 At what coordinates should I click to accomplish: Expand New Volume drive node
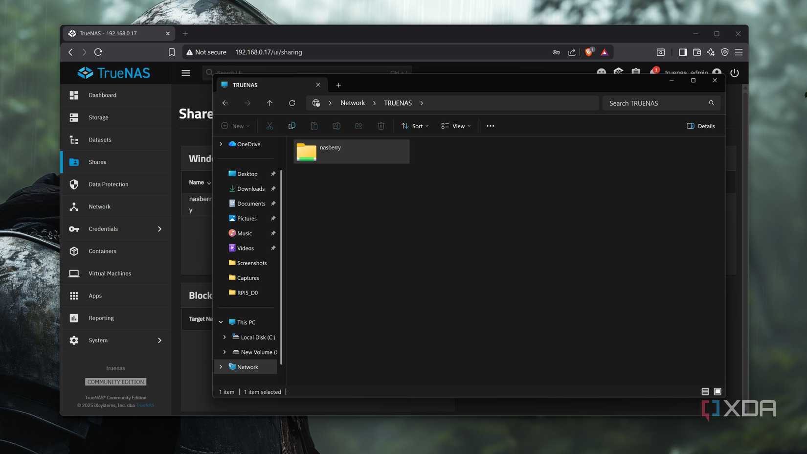[224, 352]
